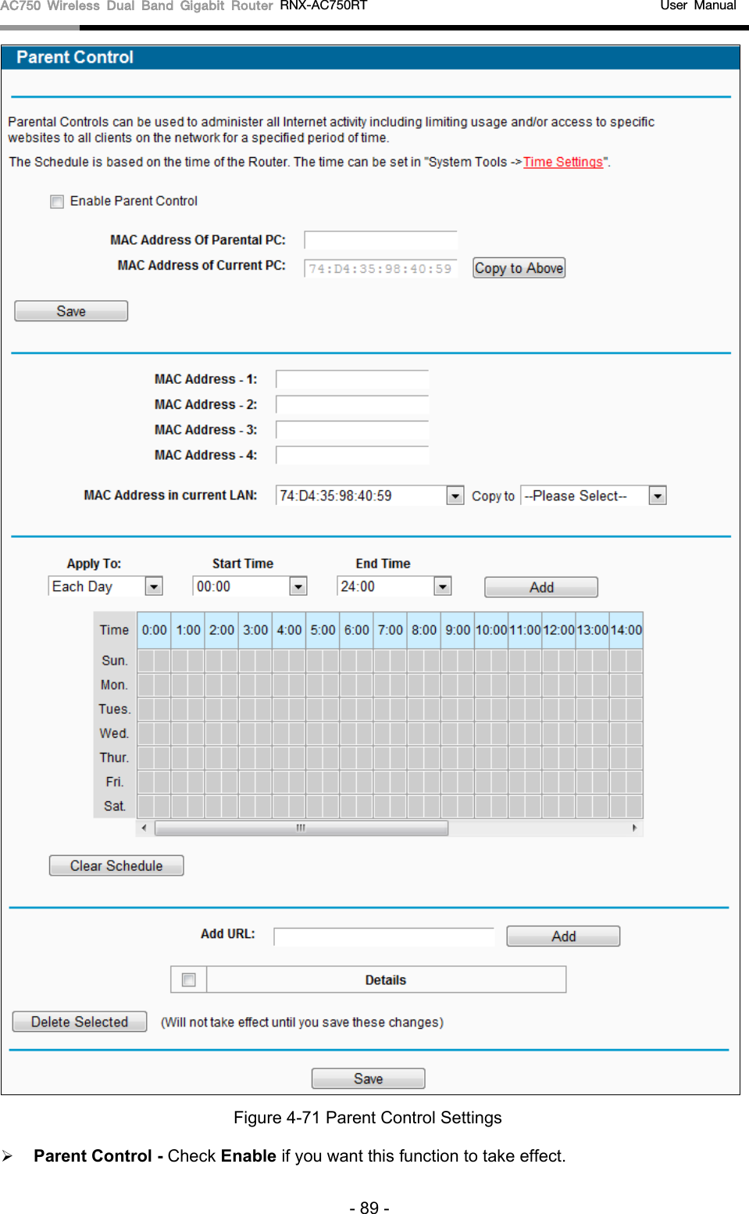This screenshot has height=1214, width=749.
Task: Click the Sat. row label
Action: pos(115,806)
